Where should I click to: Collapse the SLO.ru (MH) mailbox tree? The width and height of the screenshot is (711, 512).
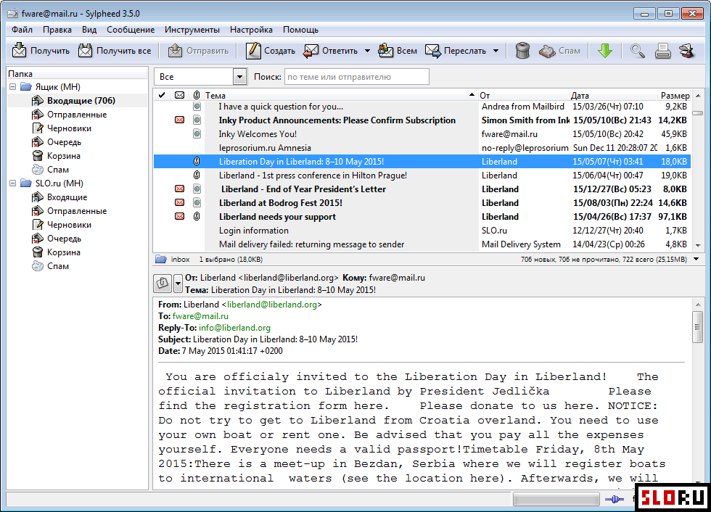(13, 183)
